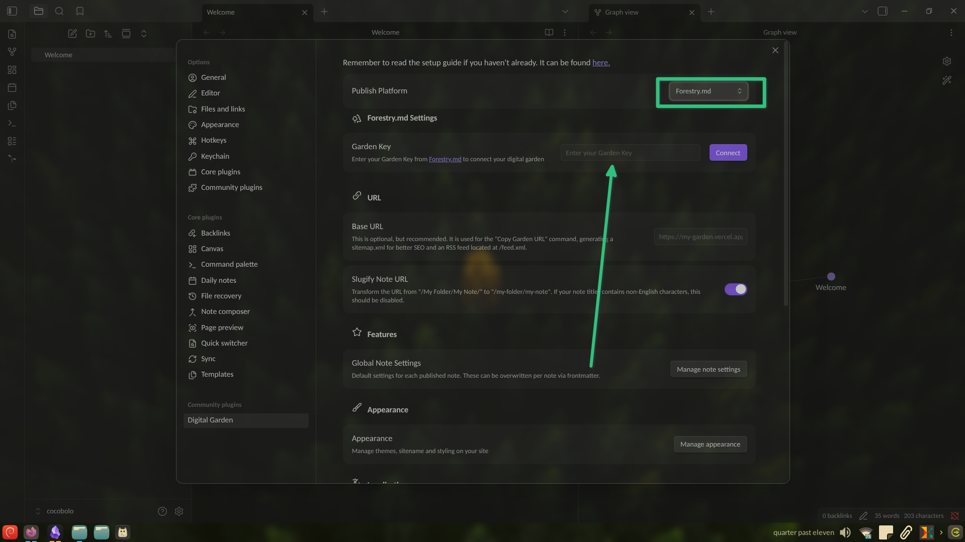Open today's daily note ribbon icon
Image resolution: width=965 pixels, height=542 pixels.
12,87
